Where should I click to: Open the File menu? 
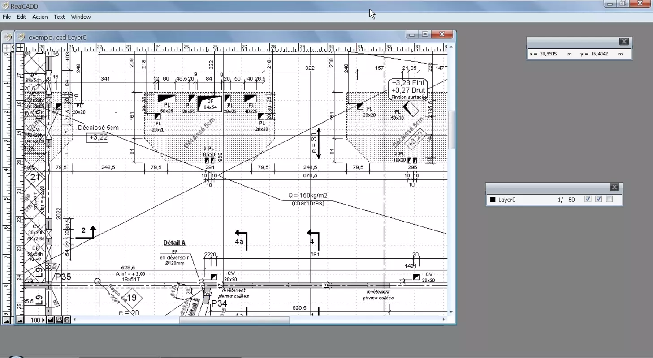click(x=7, y=17)
